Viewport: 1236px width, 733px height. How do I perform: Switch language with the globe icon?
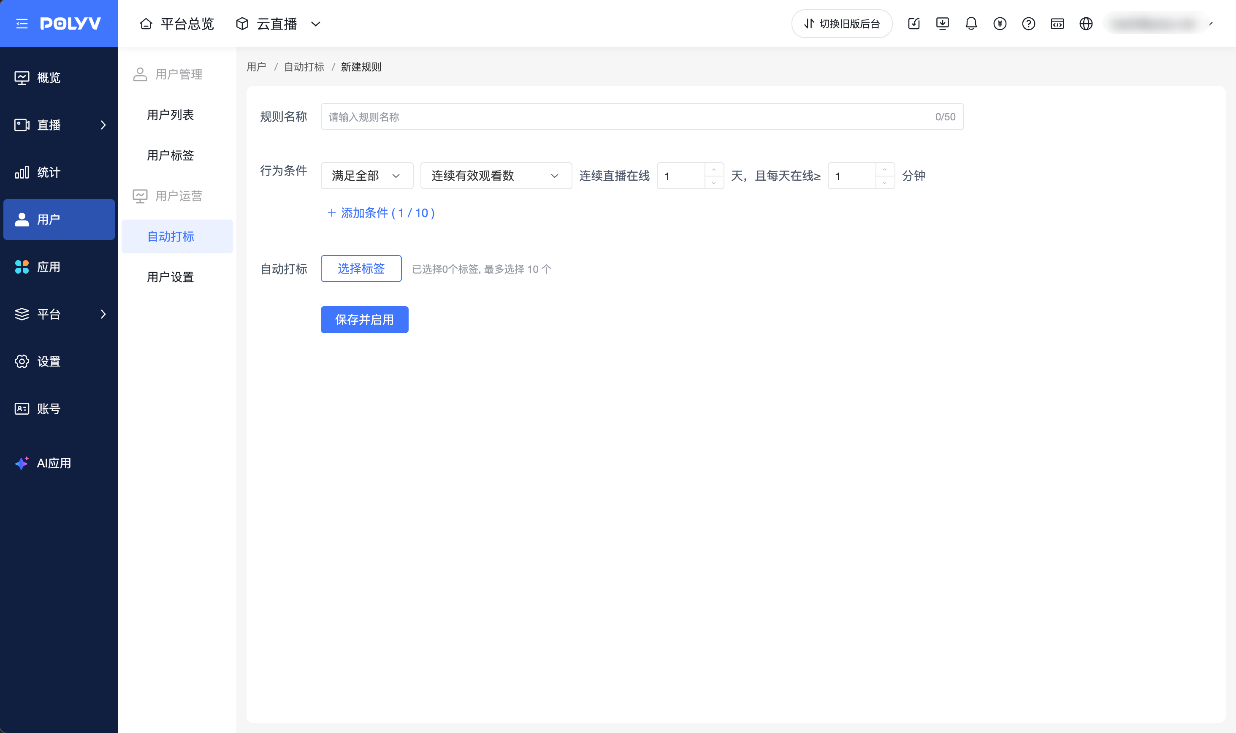[1085, 24]
